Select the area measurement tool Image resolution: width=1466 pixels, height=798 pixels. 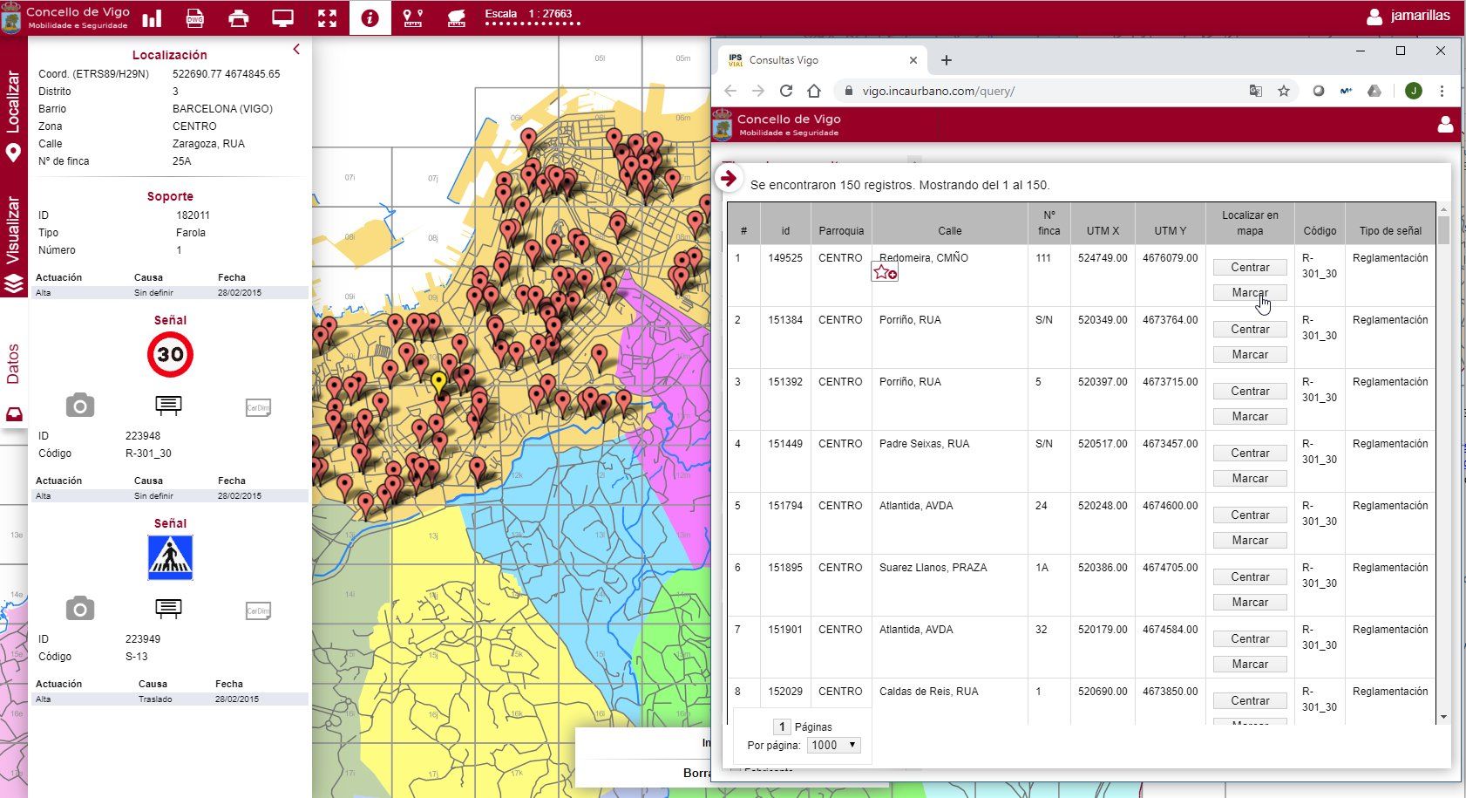(x=456, y=18)
